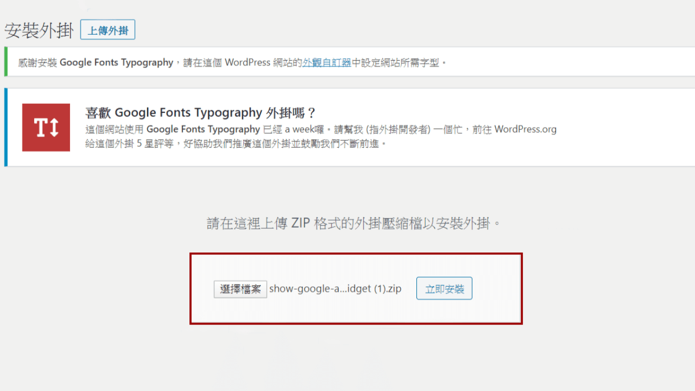Click the show-google-a...idget (1).zip file name
Viewport: 695px width, 391px height.
click(335, 289)
